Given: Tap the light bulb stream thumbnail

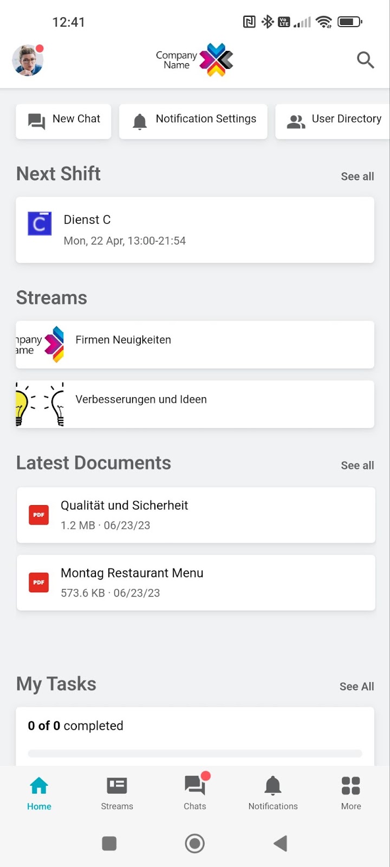Looking at the screenshot, I should coord(40,404).
